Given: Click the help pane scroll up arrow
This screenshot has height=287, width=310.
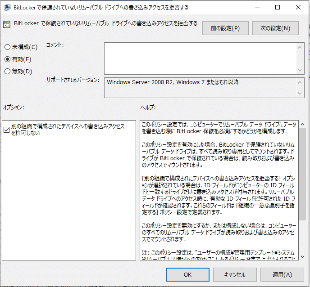Looking at the screenshot, I should pos(302,124).
